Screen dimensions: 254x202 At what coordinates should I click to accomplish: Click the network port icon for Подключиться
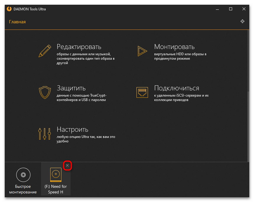point(142,92)
